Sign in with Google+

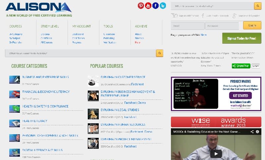tap(246, 16)
